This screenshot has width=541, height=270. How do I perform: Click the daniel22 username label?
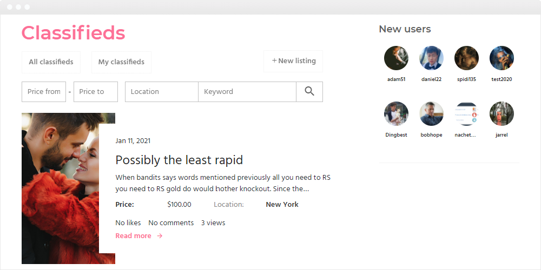(431, 79)
